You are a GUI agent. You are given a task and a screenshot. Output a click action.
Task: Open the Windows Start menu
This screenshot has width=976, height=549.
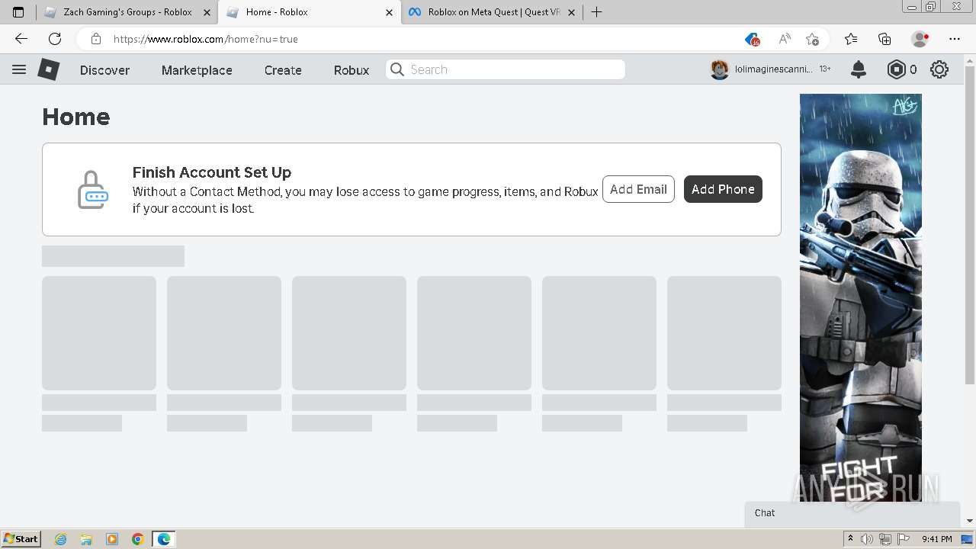[21, 538]
